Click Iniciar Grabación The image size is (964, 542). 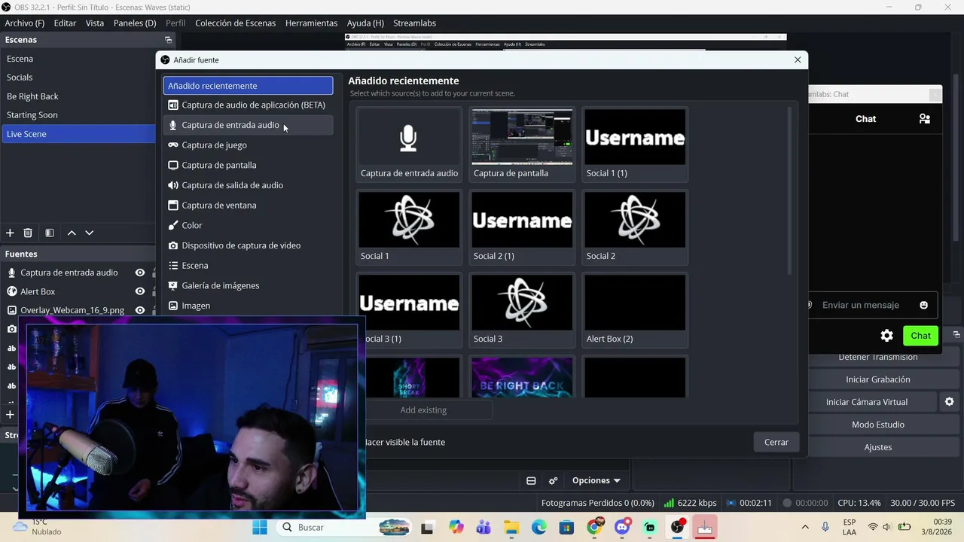pos(878,379)
